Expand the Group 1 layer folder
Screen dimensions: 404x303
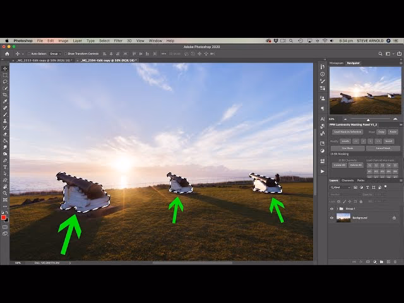click(x=338, y=208)
